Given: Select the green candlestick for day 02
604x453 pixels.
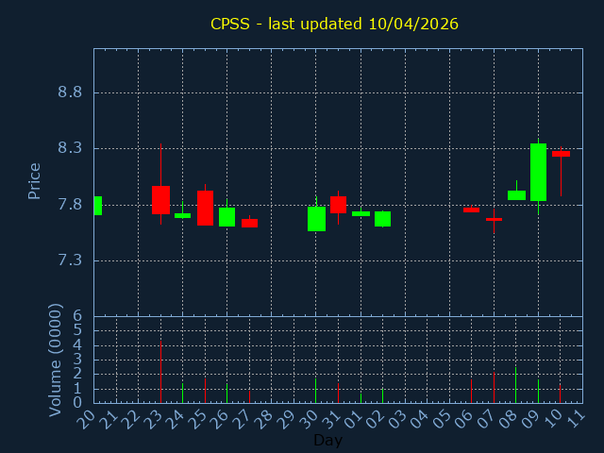Looking at the screenshot, I should pos(382,219).
